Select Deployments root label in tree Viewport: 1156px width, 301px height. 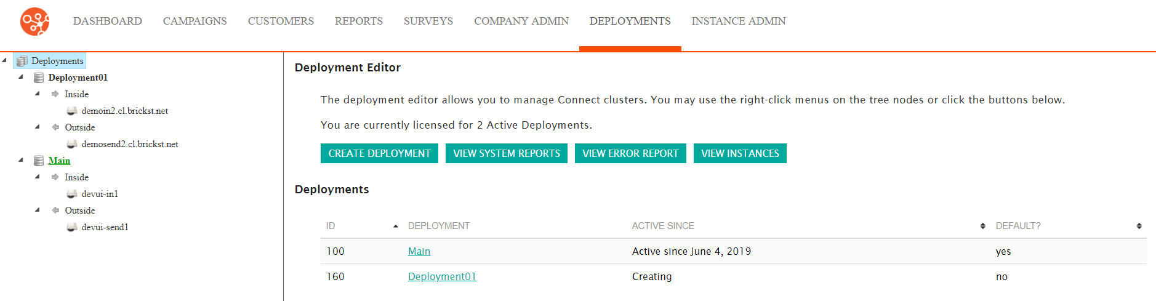[x=57, y=61]
